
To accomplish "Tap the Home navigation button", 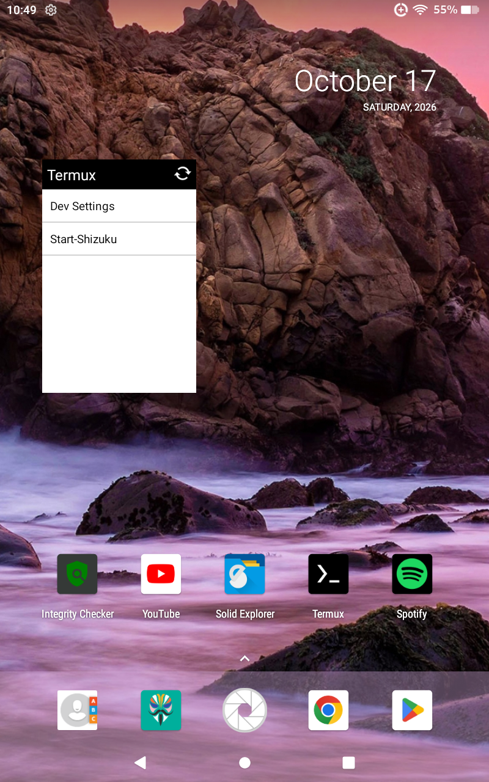I will (x=244, y=762).
